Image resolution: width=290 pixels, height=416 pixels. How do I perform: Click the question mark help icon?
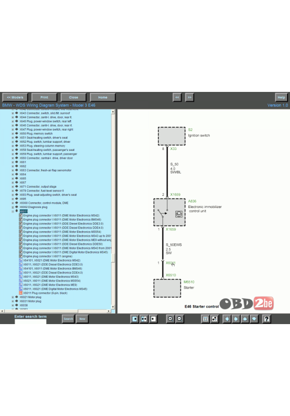(x=267, y=319)
